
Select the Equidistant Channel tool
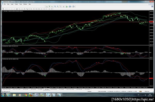point(17,9)
